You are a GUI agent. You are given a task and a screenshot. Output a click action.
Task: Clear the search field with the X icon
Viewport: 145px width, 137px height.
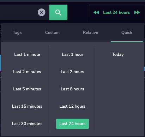[41, 12]
